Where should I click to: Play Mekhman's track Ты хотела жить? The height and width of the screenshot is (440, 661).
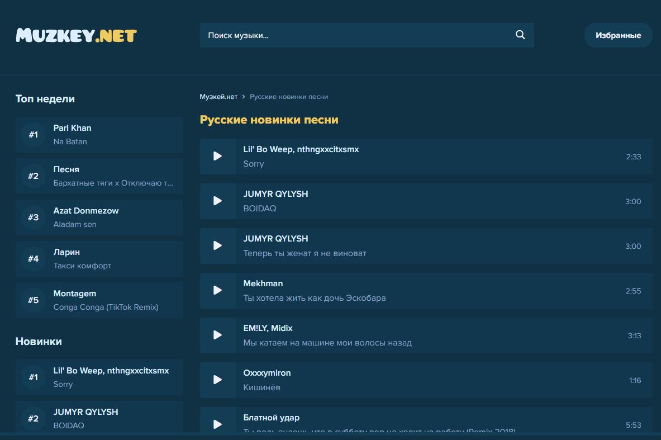pos(218,291)
